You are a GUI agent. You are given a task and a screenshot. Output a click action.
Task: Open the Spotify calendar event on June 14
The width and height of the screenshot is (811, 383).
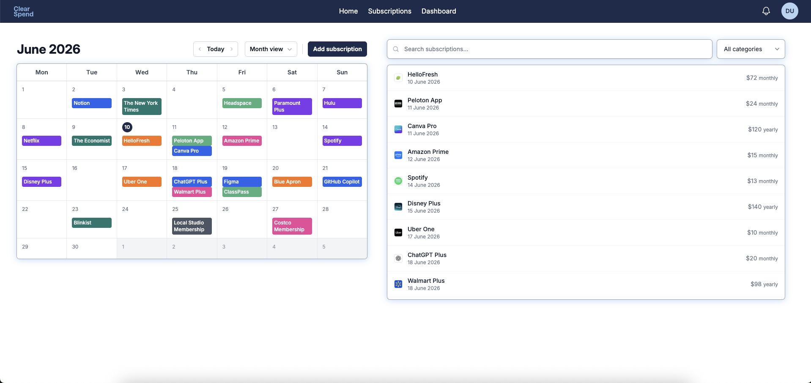342,141
